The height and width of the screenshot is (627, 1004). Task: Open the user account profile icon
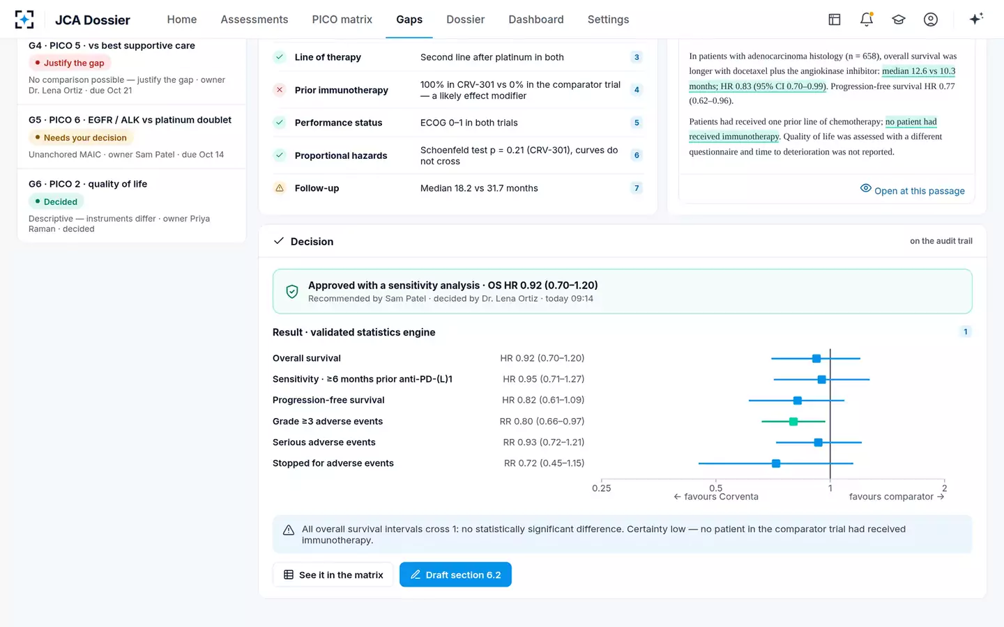click(x=931, y=20)
